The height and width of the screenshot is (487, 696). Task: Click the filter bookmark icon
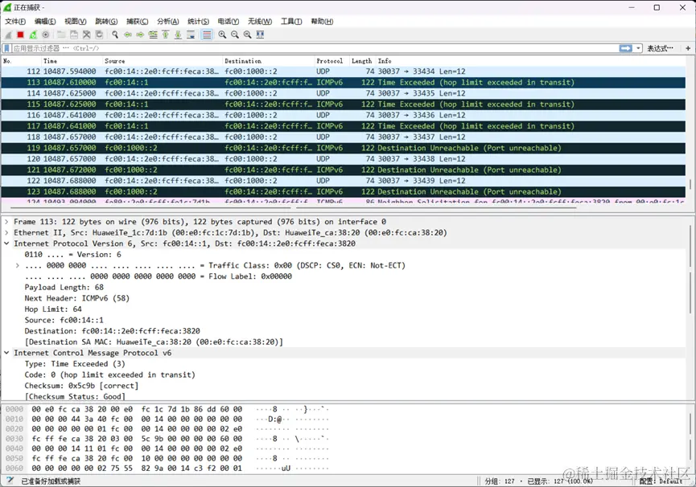click(x=6, y=48)
